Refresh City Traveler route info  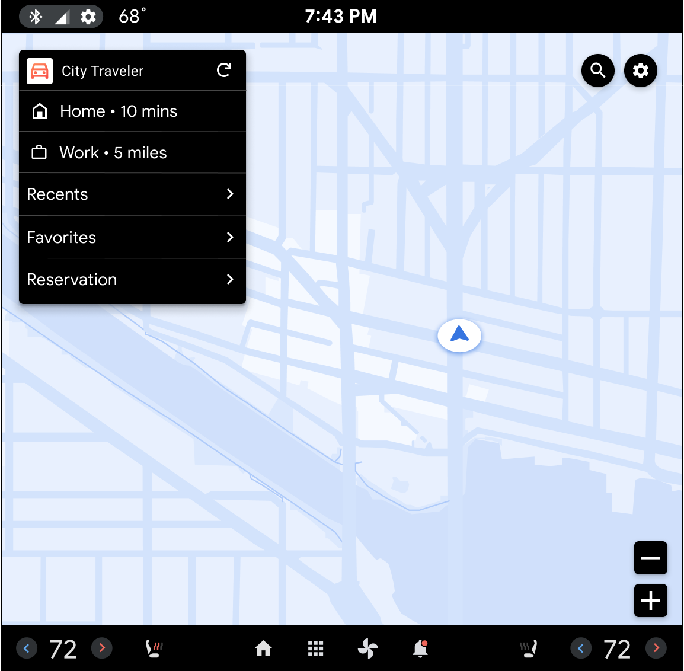click(223, 70)
